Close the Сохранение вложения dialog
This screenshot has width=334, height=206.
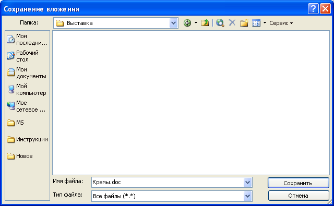point(325,9)
